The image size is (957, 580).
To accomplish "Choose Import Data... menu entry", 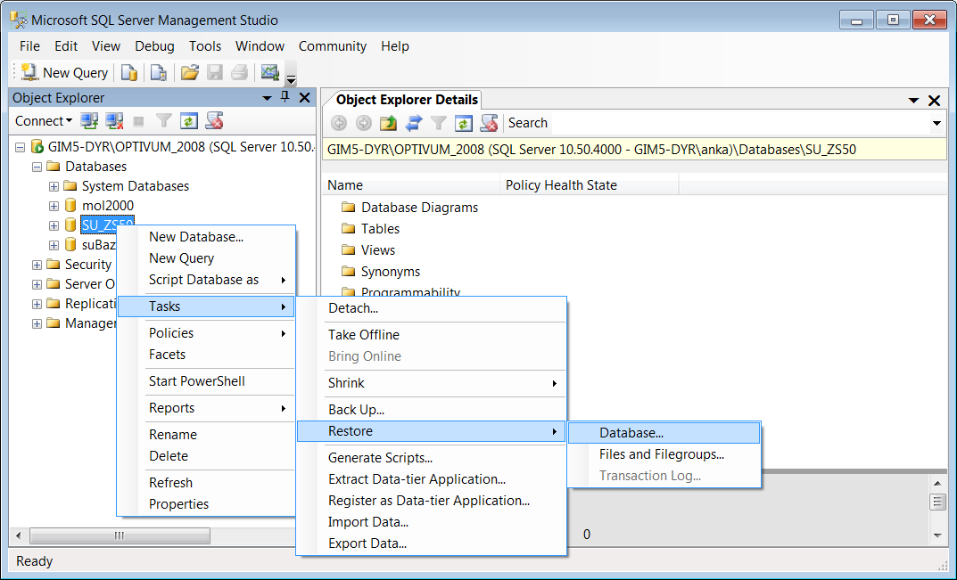I will [x=432, y=522].
